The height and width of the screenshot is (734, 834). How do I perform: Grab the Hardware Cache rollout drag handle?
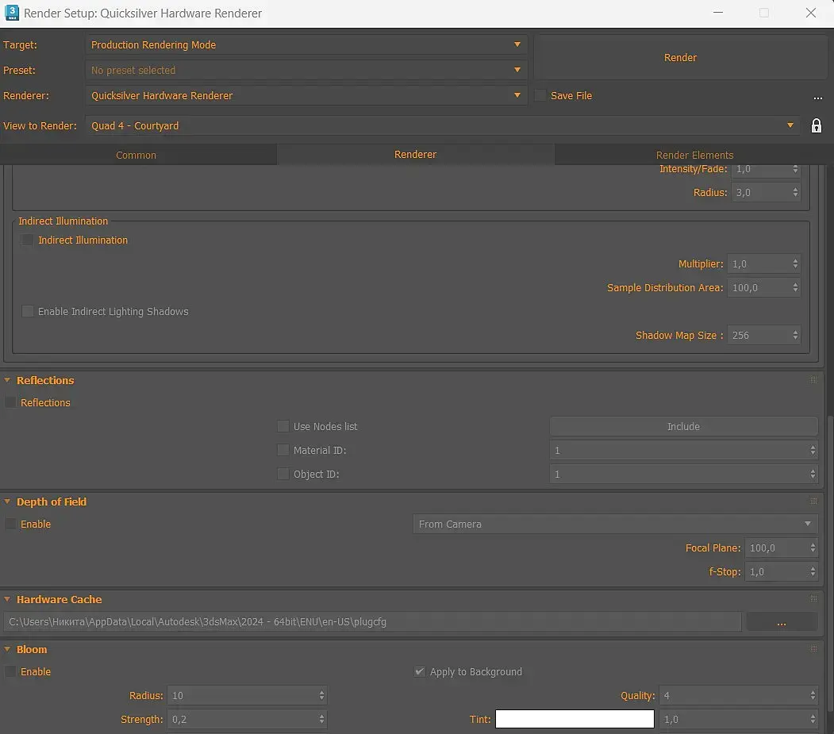tap(813, 599)
